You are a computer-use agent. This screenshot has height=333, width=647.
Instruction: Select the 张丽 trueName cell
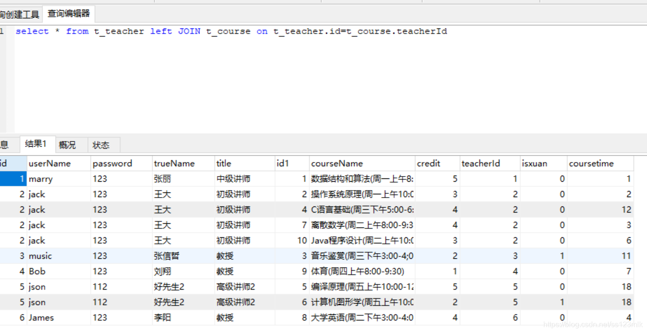(x=183, y=179)
